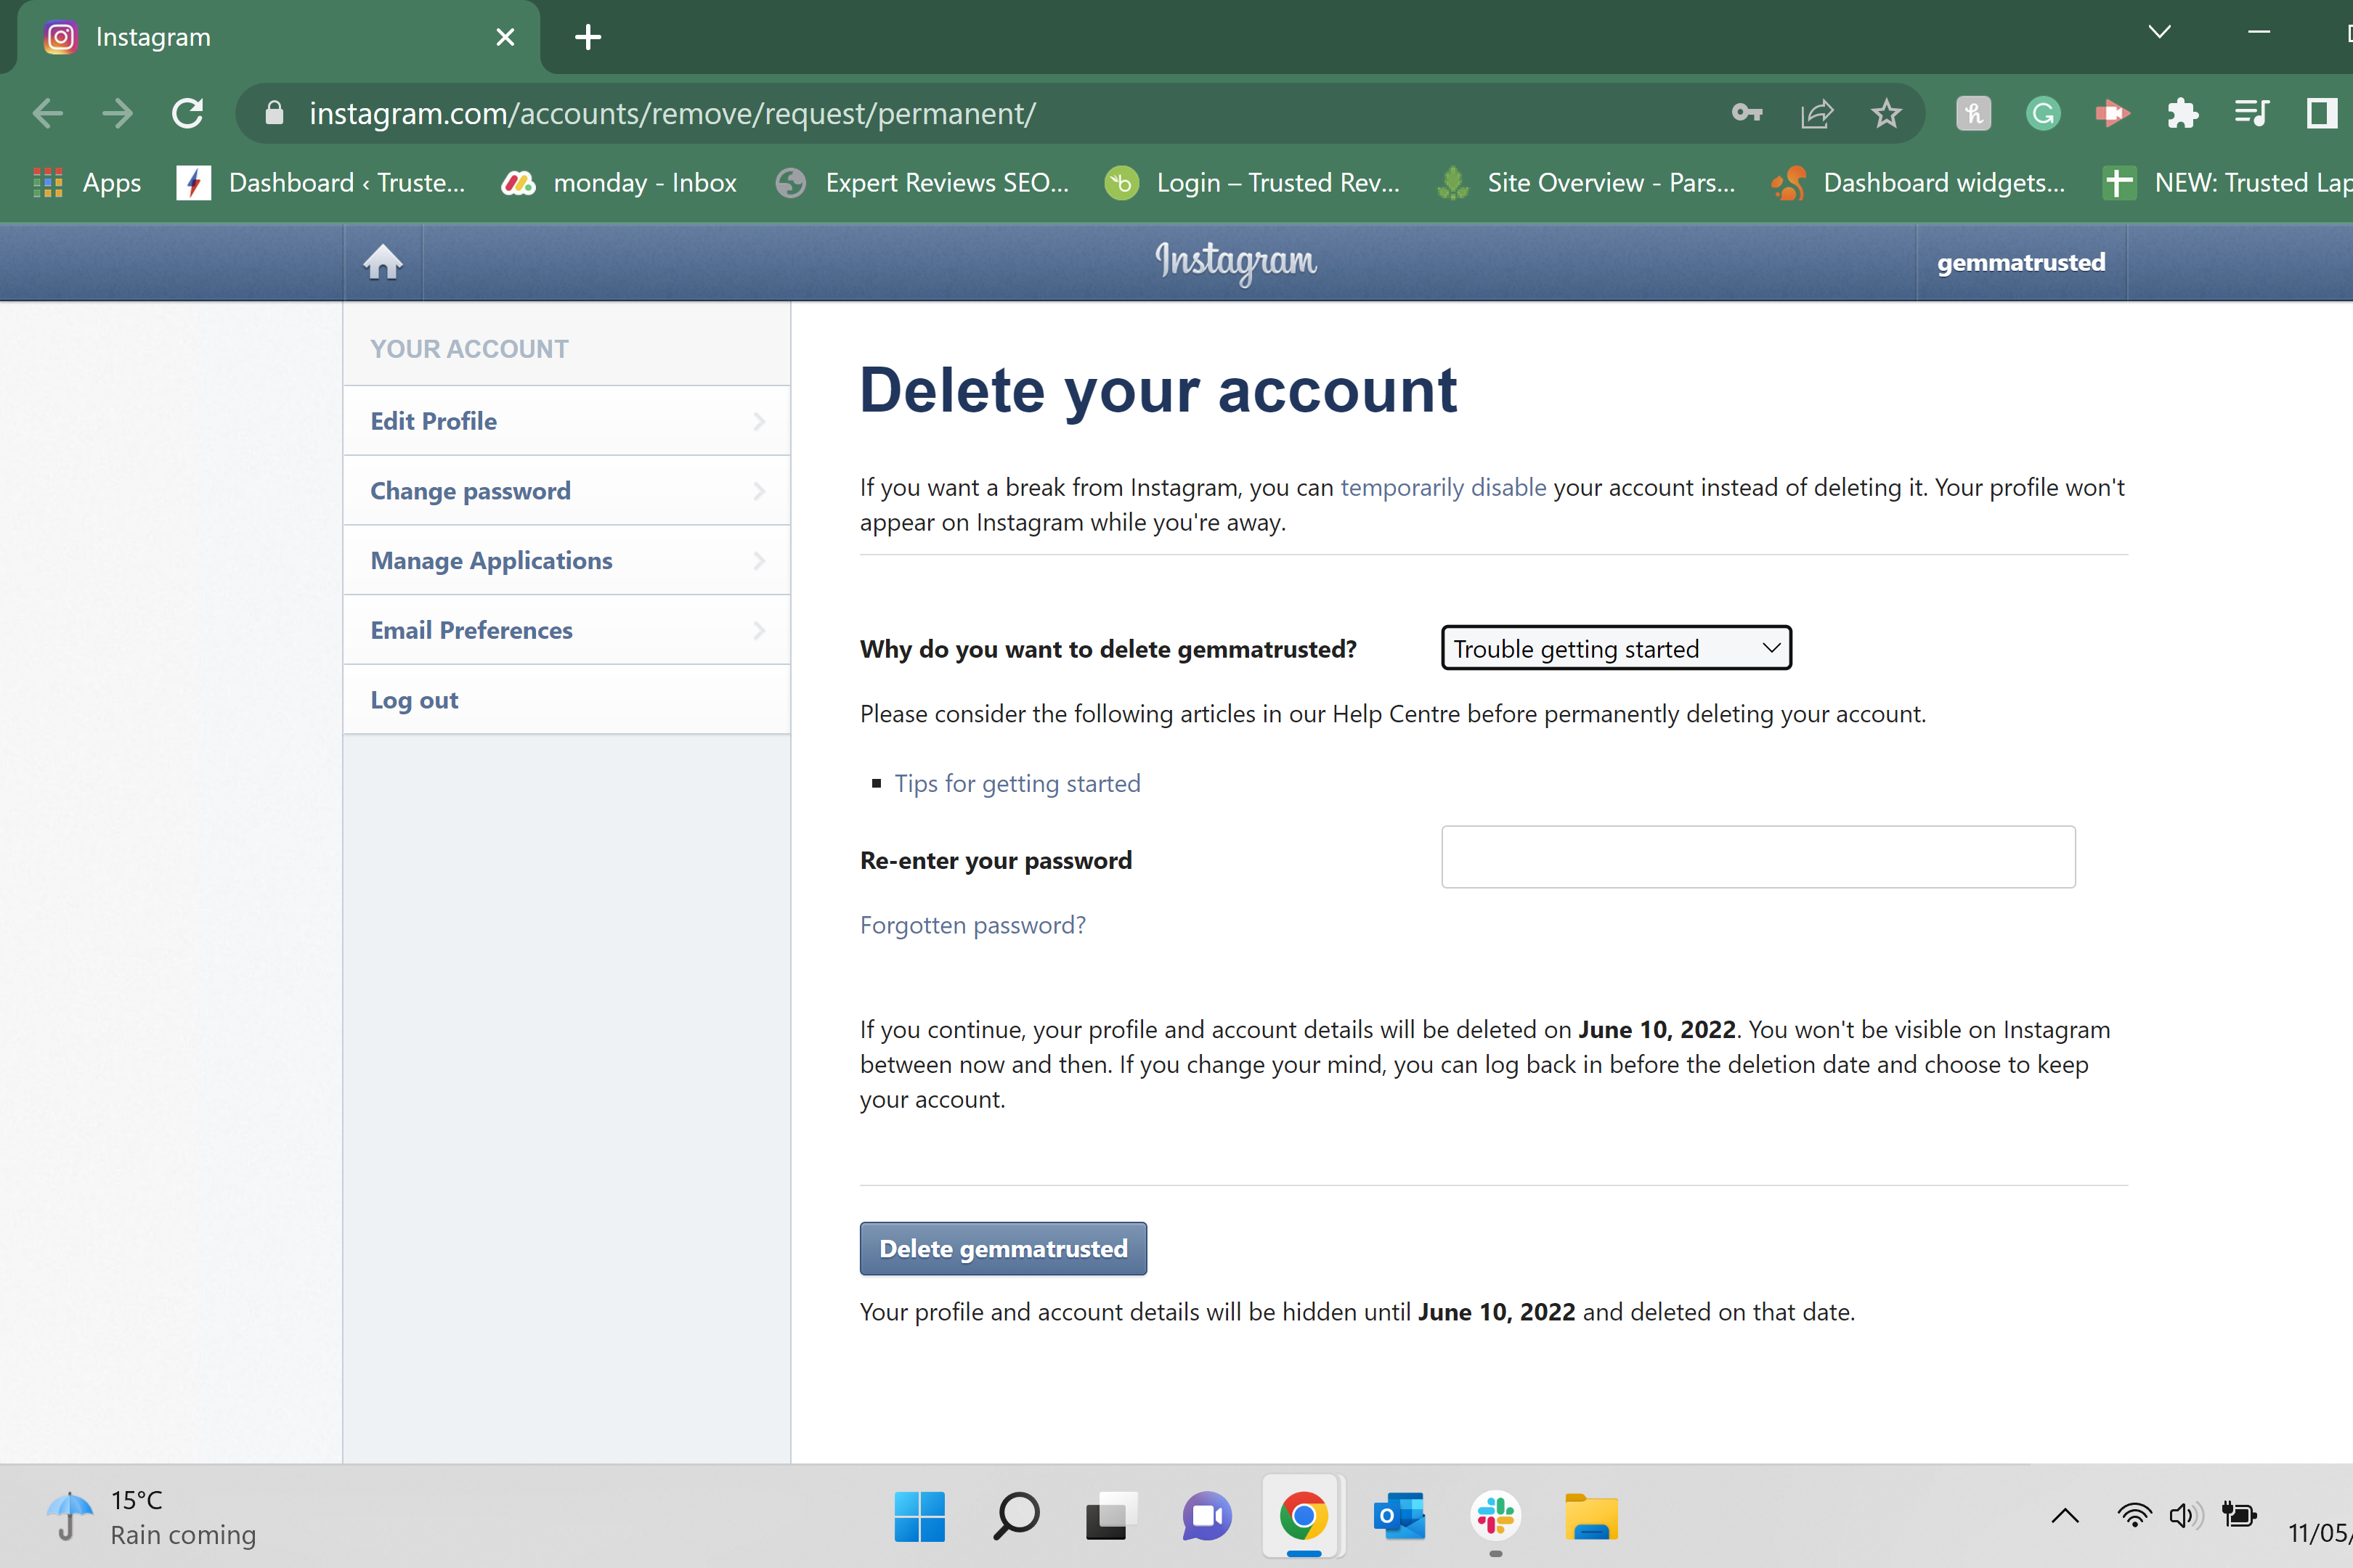The image size is (2353, 1568).
Task: Open the Tips for getting started article
Action: 1017,783
